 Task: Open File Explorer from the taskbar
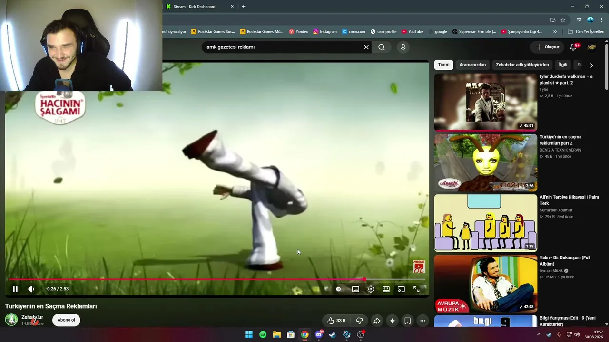point(276,334)
